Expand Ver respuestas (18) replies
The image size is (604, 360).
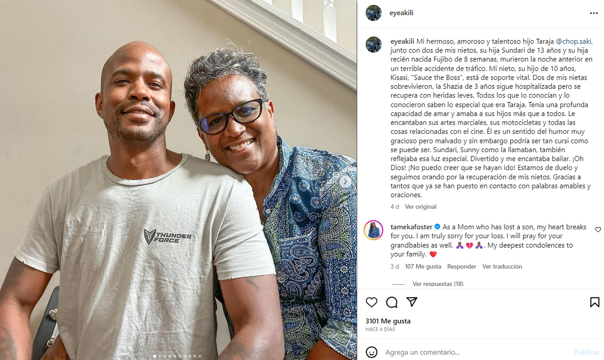pos(438,284)
